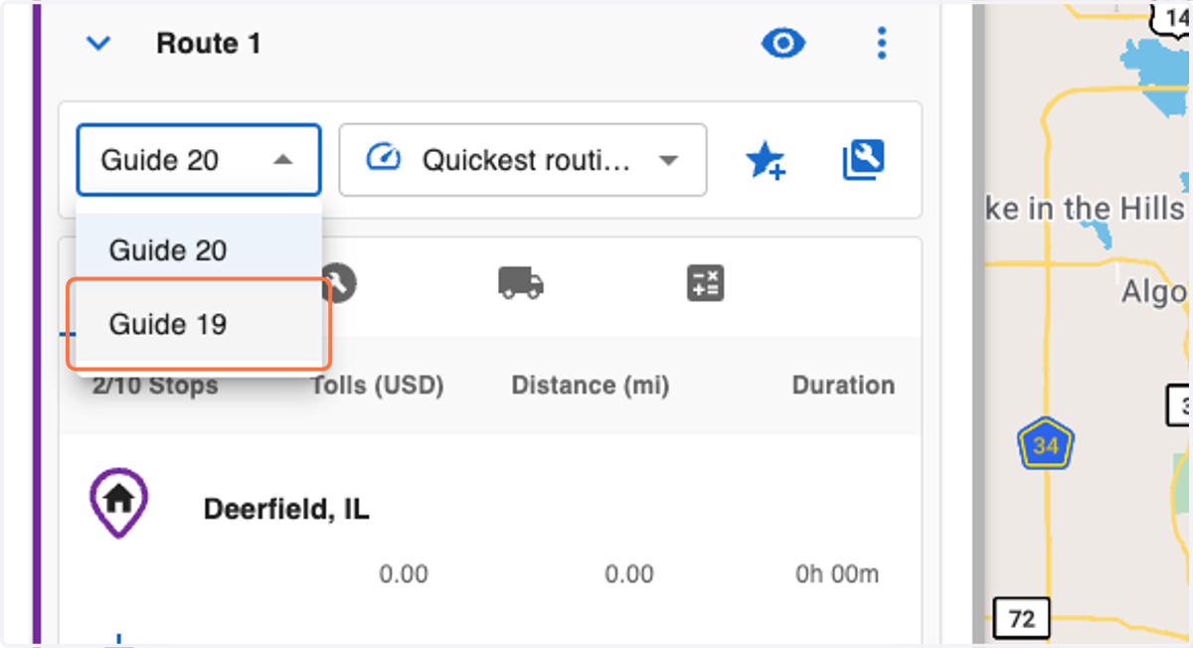Screen dimensions: 1193x648
Task: Switch to the wrench settings tab
Action: pyautogui.click(x=338, y=284)
